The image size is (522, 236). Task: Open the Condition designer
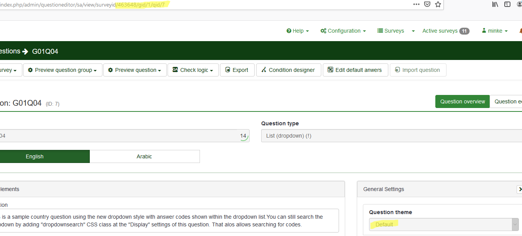click(x=288, y=70)
